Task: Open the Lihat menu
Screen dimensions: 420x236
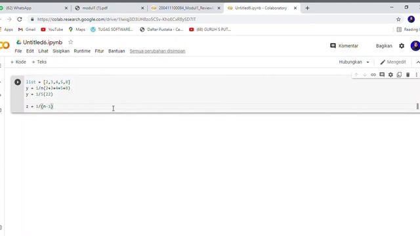Action: (43, 51)
